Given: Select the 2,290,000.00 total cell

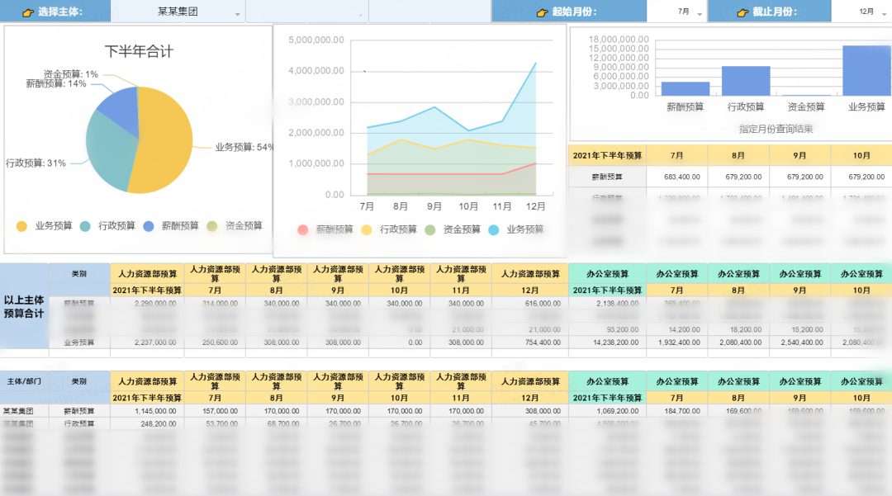Looking at the screenshot, I should 147,304.
